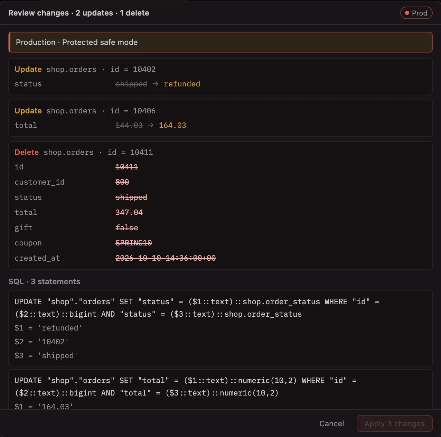This screenshot has width=441, height=437.
Task: Click old value shipped in the 10402 update
Action: point(131,84)
